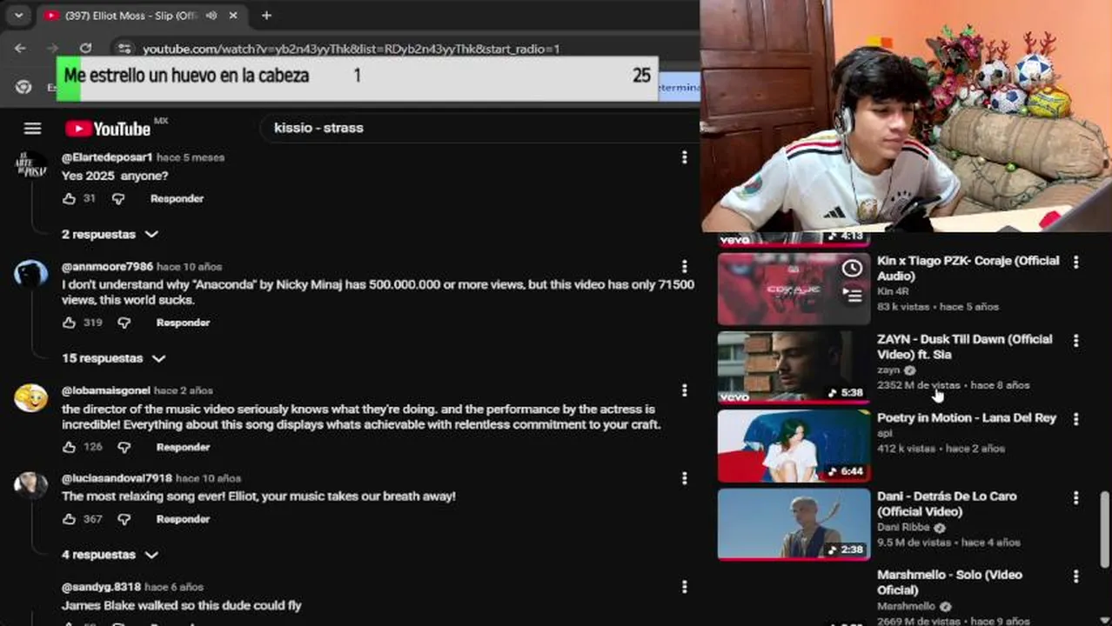Open the Kin 4R channel name

point(892,291)
